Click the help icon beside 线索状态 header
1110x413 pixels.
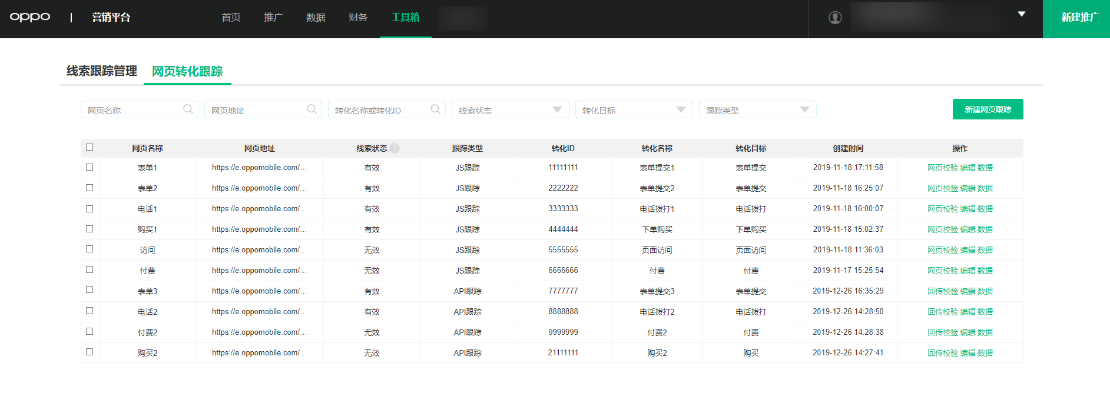coord(395,148)
